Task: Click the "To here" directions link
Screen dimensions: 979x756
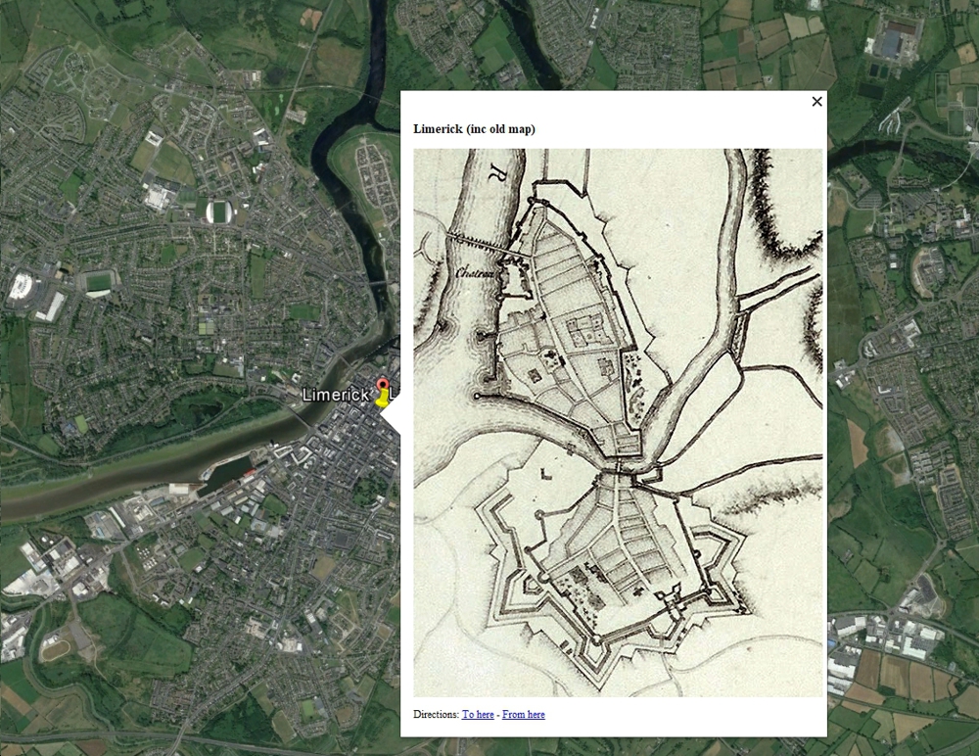Action: pyautogui.click(x=478, y=715)
